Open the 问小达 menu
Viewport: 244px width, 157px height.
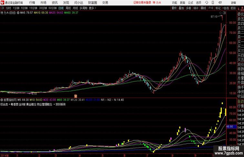[78, 3]
